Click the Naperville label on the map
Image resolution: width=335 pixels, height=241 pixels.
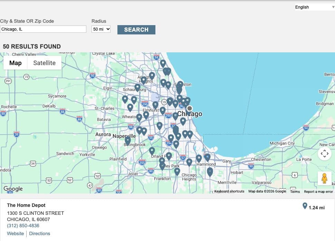pyautogui.click(x=124, y=136)
